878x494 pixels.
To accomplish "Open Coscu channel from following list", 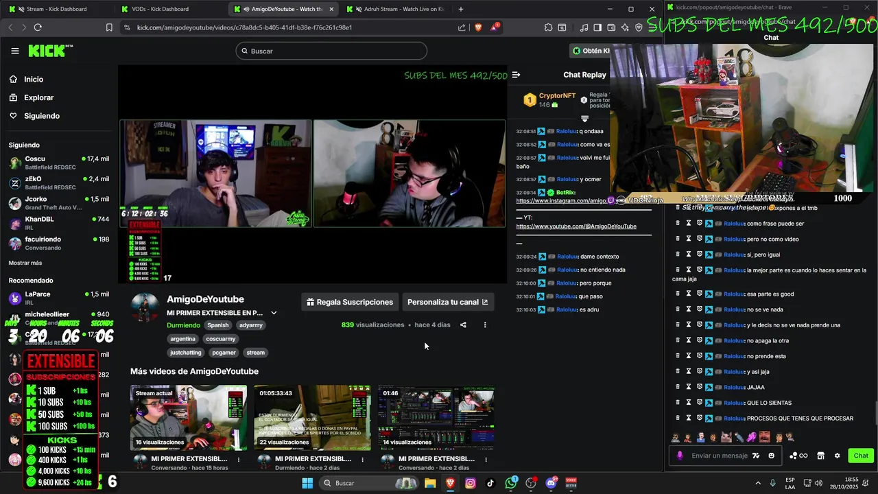I will coord(58,163).
